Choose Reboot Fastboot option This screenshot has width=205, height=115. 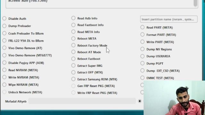(x=73, y=59)
